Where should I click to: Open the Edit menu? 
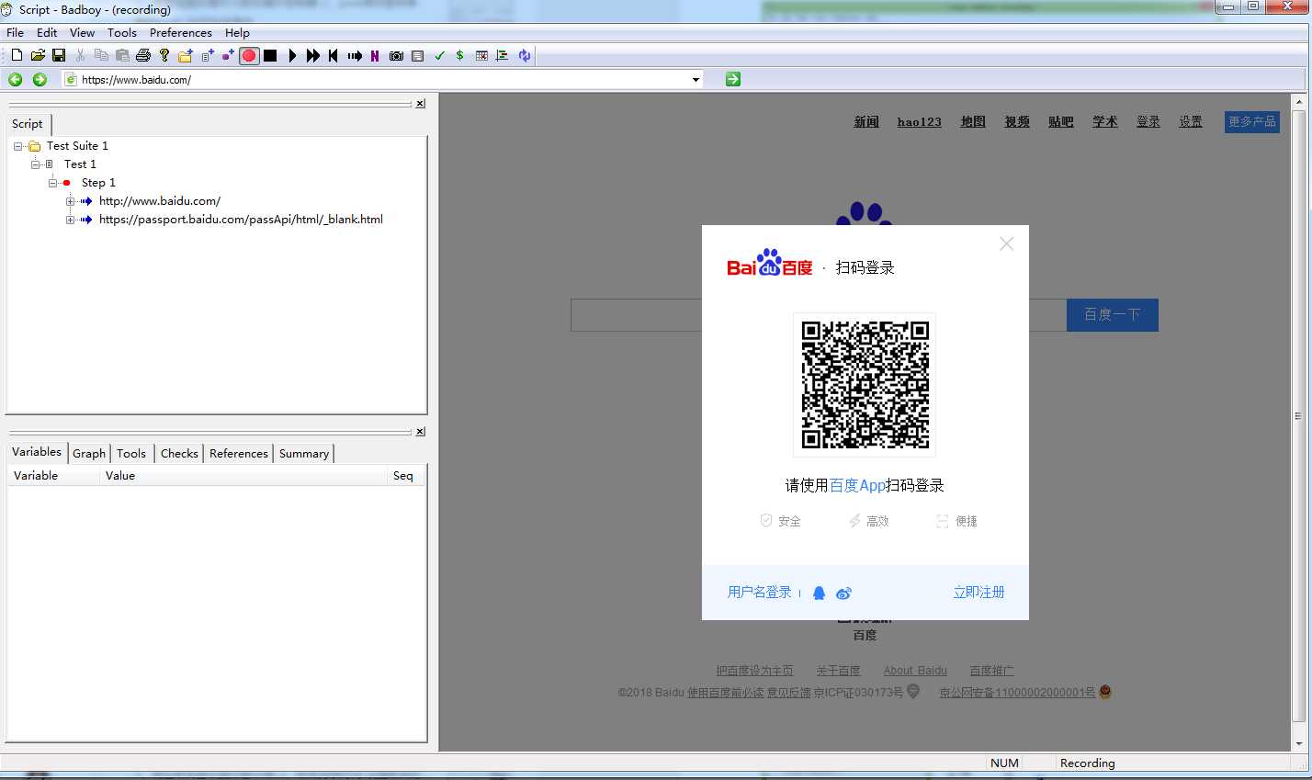47,32
